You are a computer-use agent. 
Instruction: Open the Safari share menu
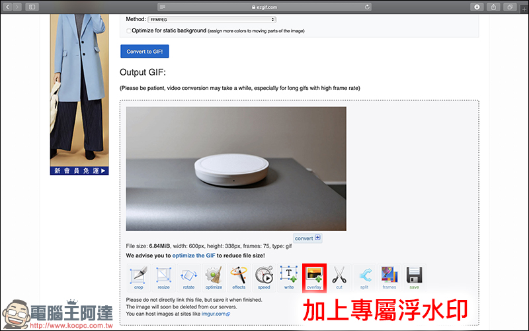pos(493,7)
